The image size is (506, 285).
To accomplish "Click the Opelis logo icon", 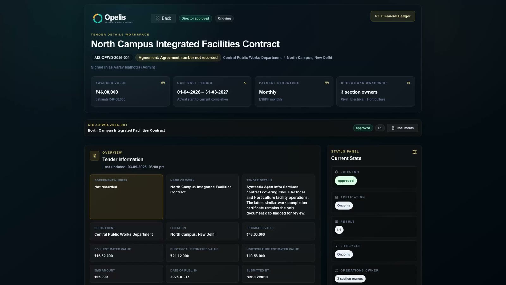I will [x=97, y=18].
